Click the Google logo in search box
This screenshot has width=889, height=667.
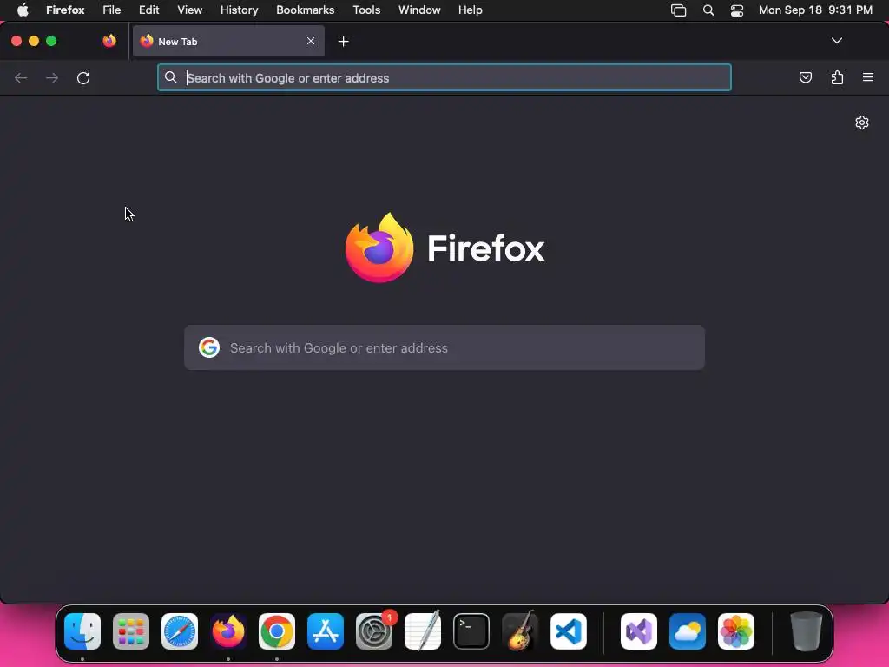pos(209,347)
